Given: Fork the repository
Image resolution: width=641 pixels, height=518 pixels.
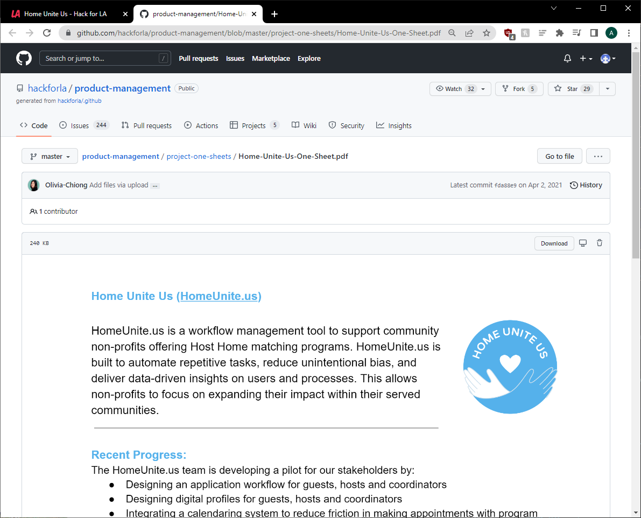Looking at the screenshot, I should (519, 89).
